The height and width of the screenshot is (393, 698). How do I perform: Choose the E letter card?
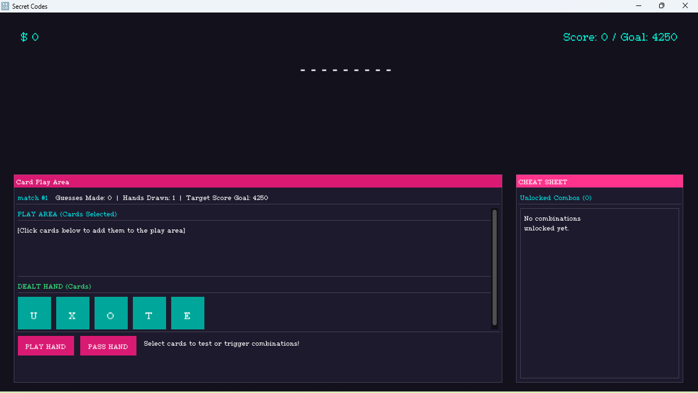click(188, 313)
